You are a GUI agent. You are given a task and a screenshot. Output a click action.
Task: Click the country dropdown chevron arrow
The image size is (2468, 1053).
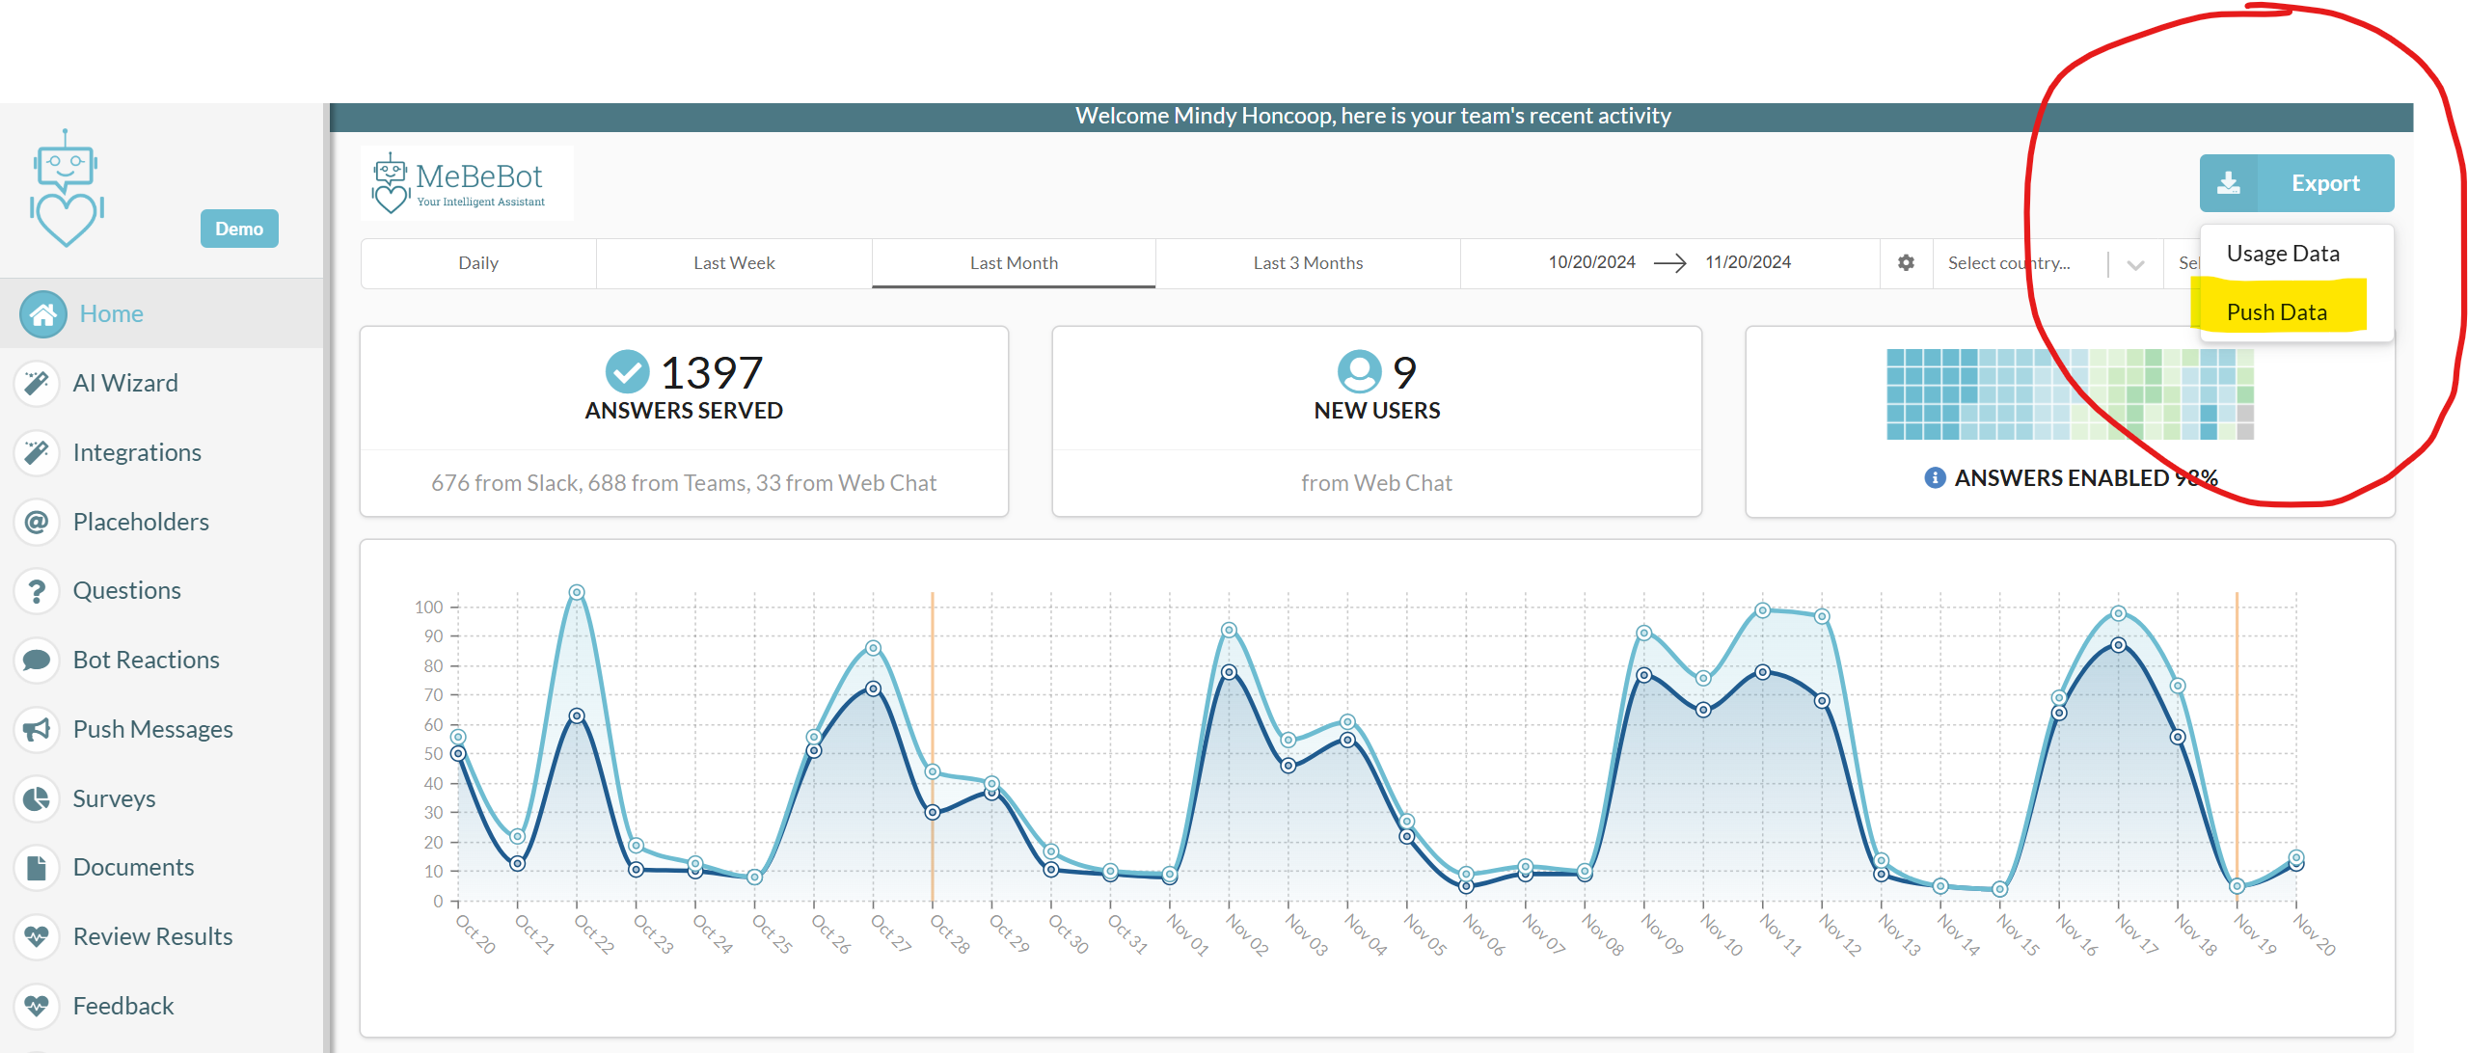pyautogui.click(x=2135, y=264)
